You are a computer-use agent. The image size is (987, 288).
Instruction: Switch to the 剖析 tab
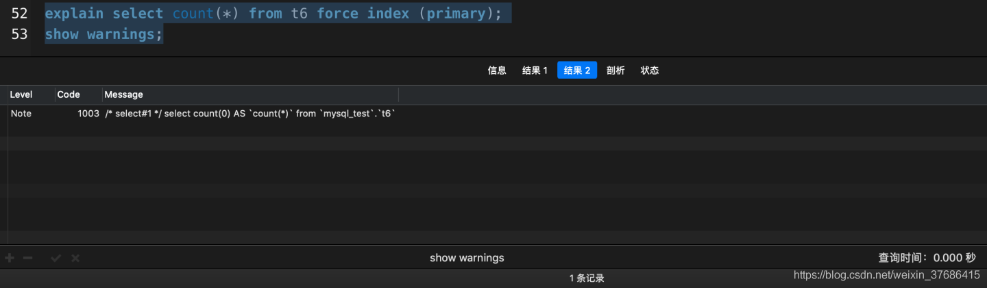pyautogui.click(x=616, y=70)
